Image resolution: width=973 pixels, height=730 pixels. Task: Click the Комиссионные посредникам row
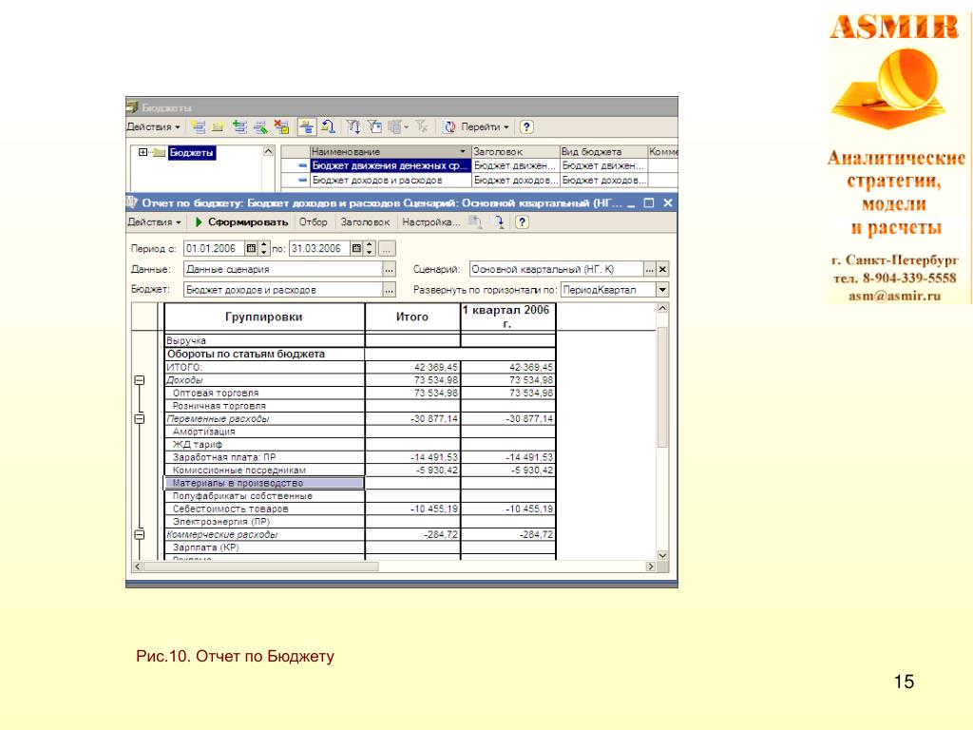tap(360, 471)
